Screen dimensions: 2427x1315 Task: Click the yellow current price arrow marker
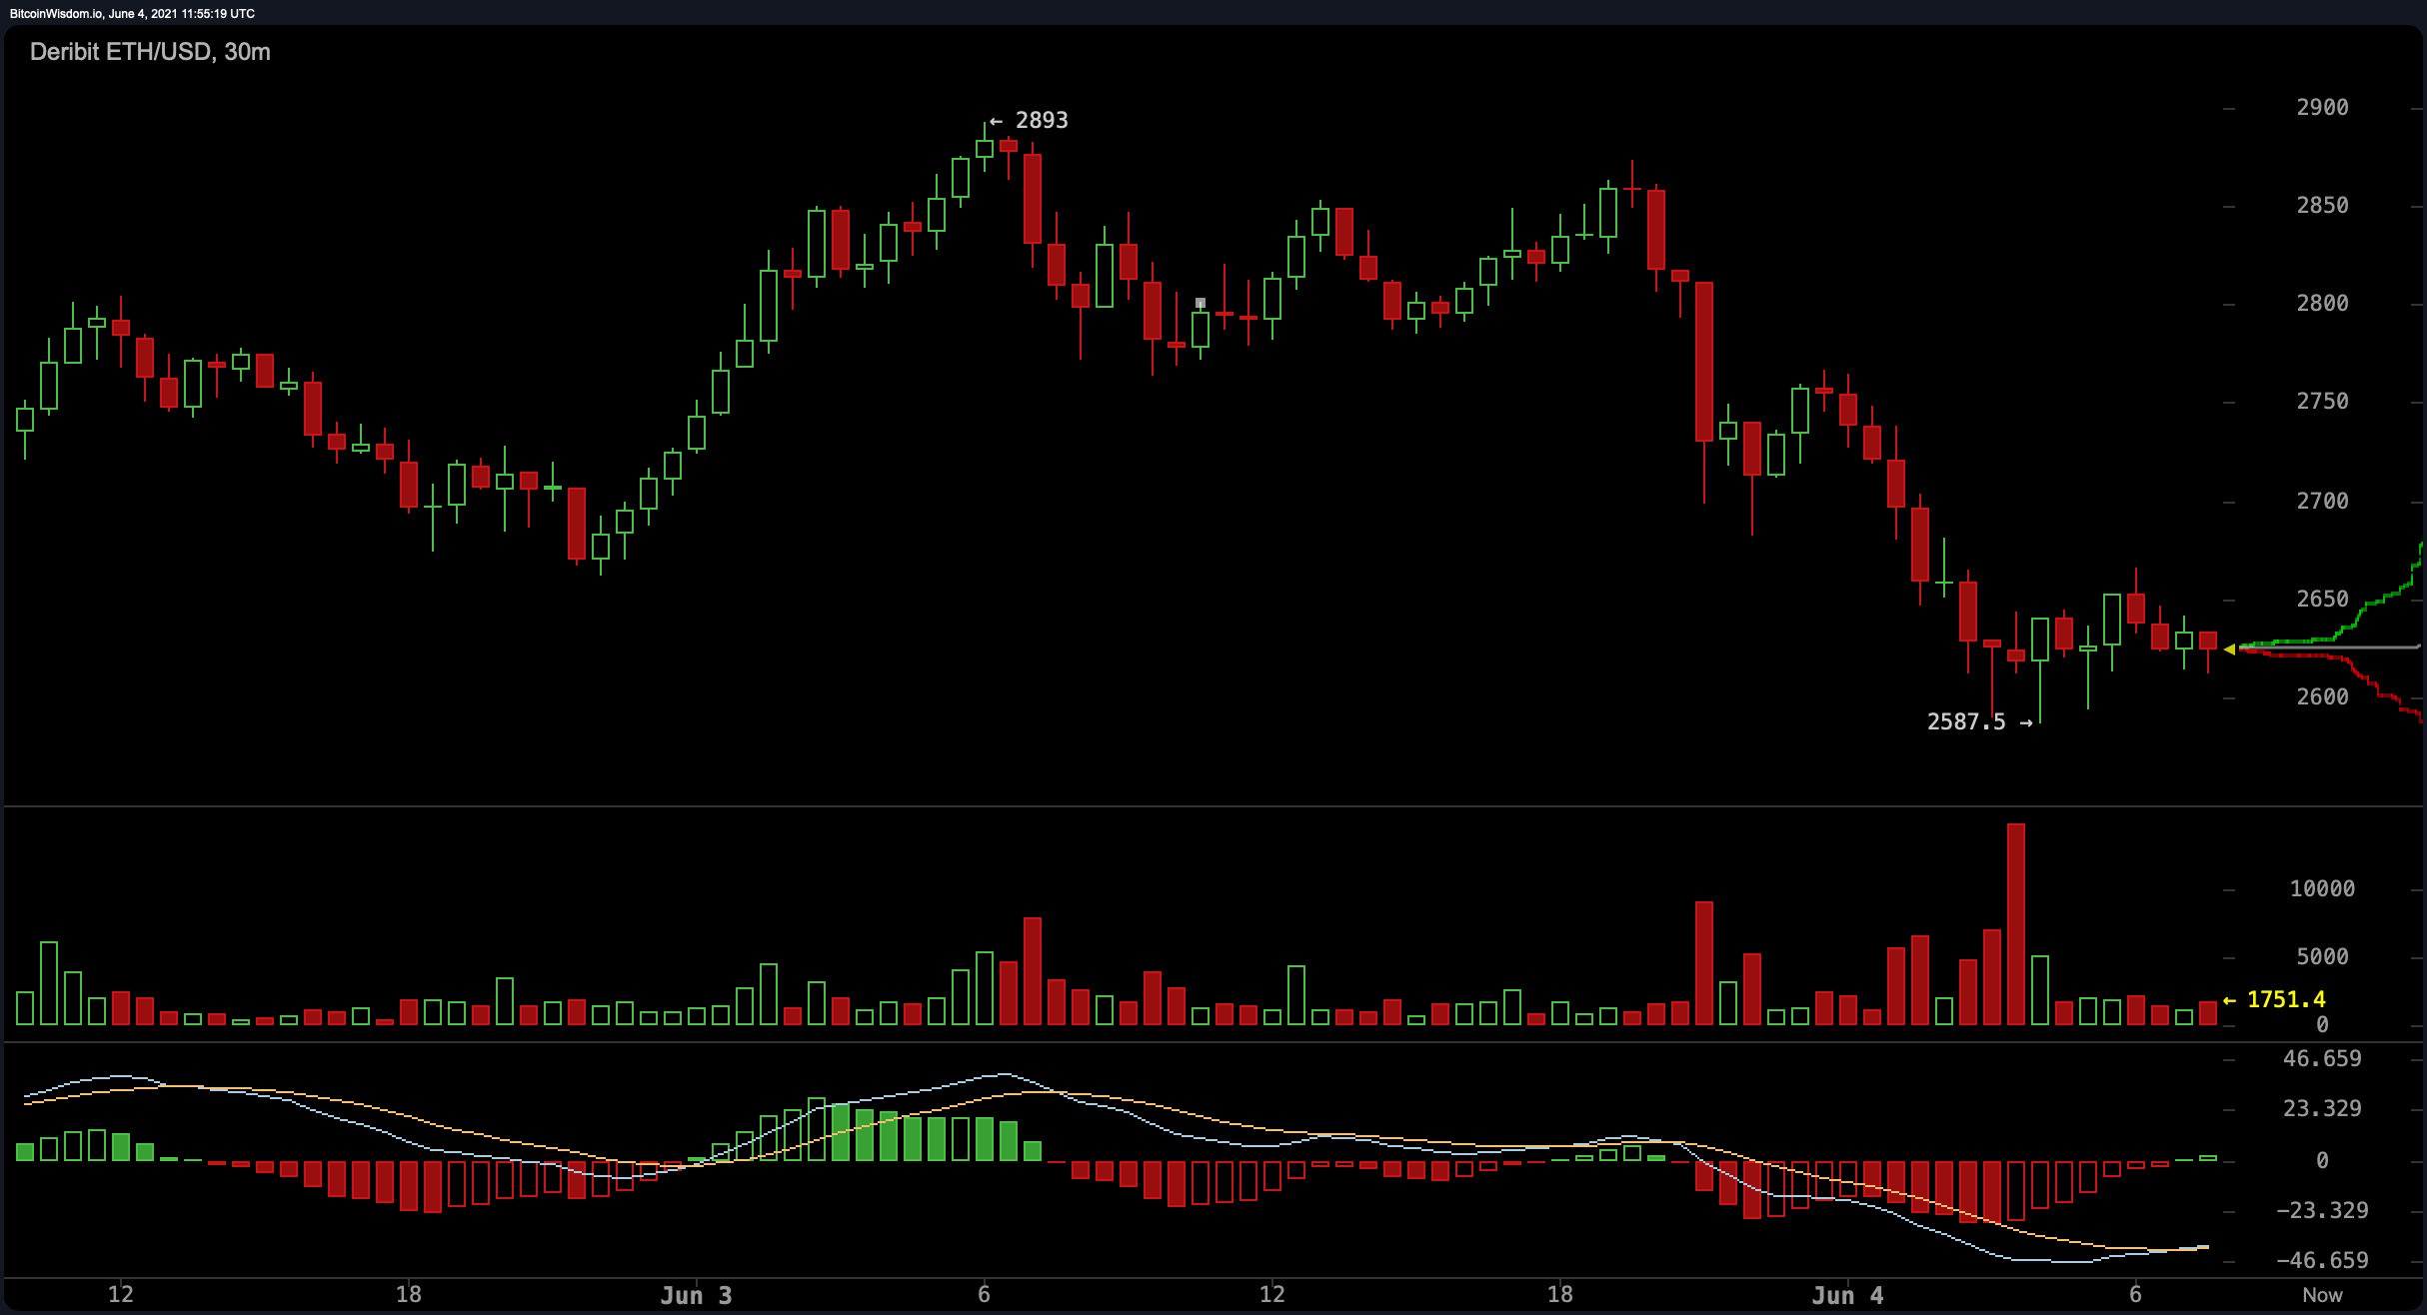(2229, 650)
